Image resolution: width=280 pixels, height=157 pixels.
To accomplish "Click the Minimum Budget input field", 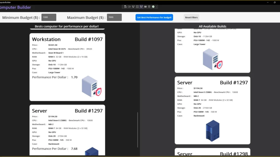I will [49, 17].
